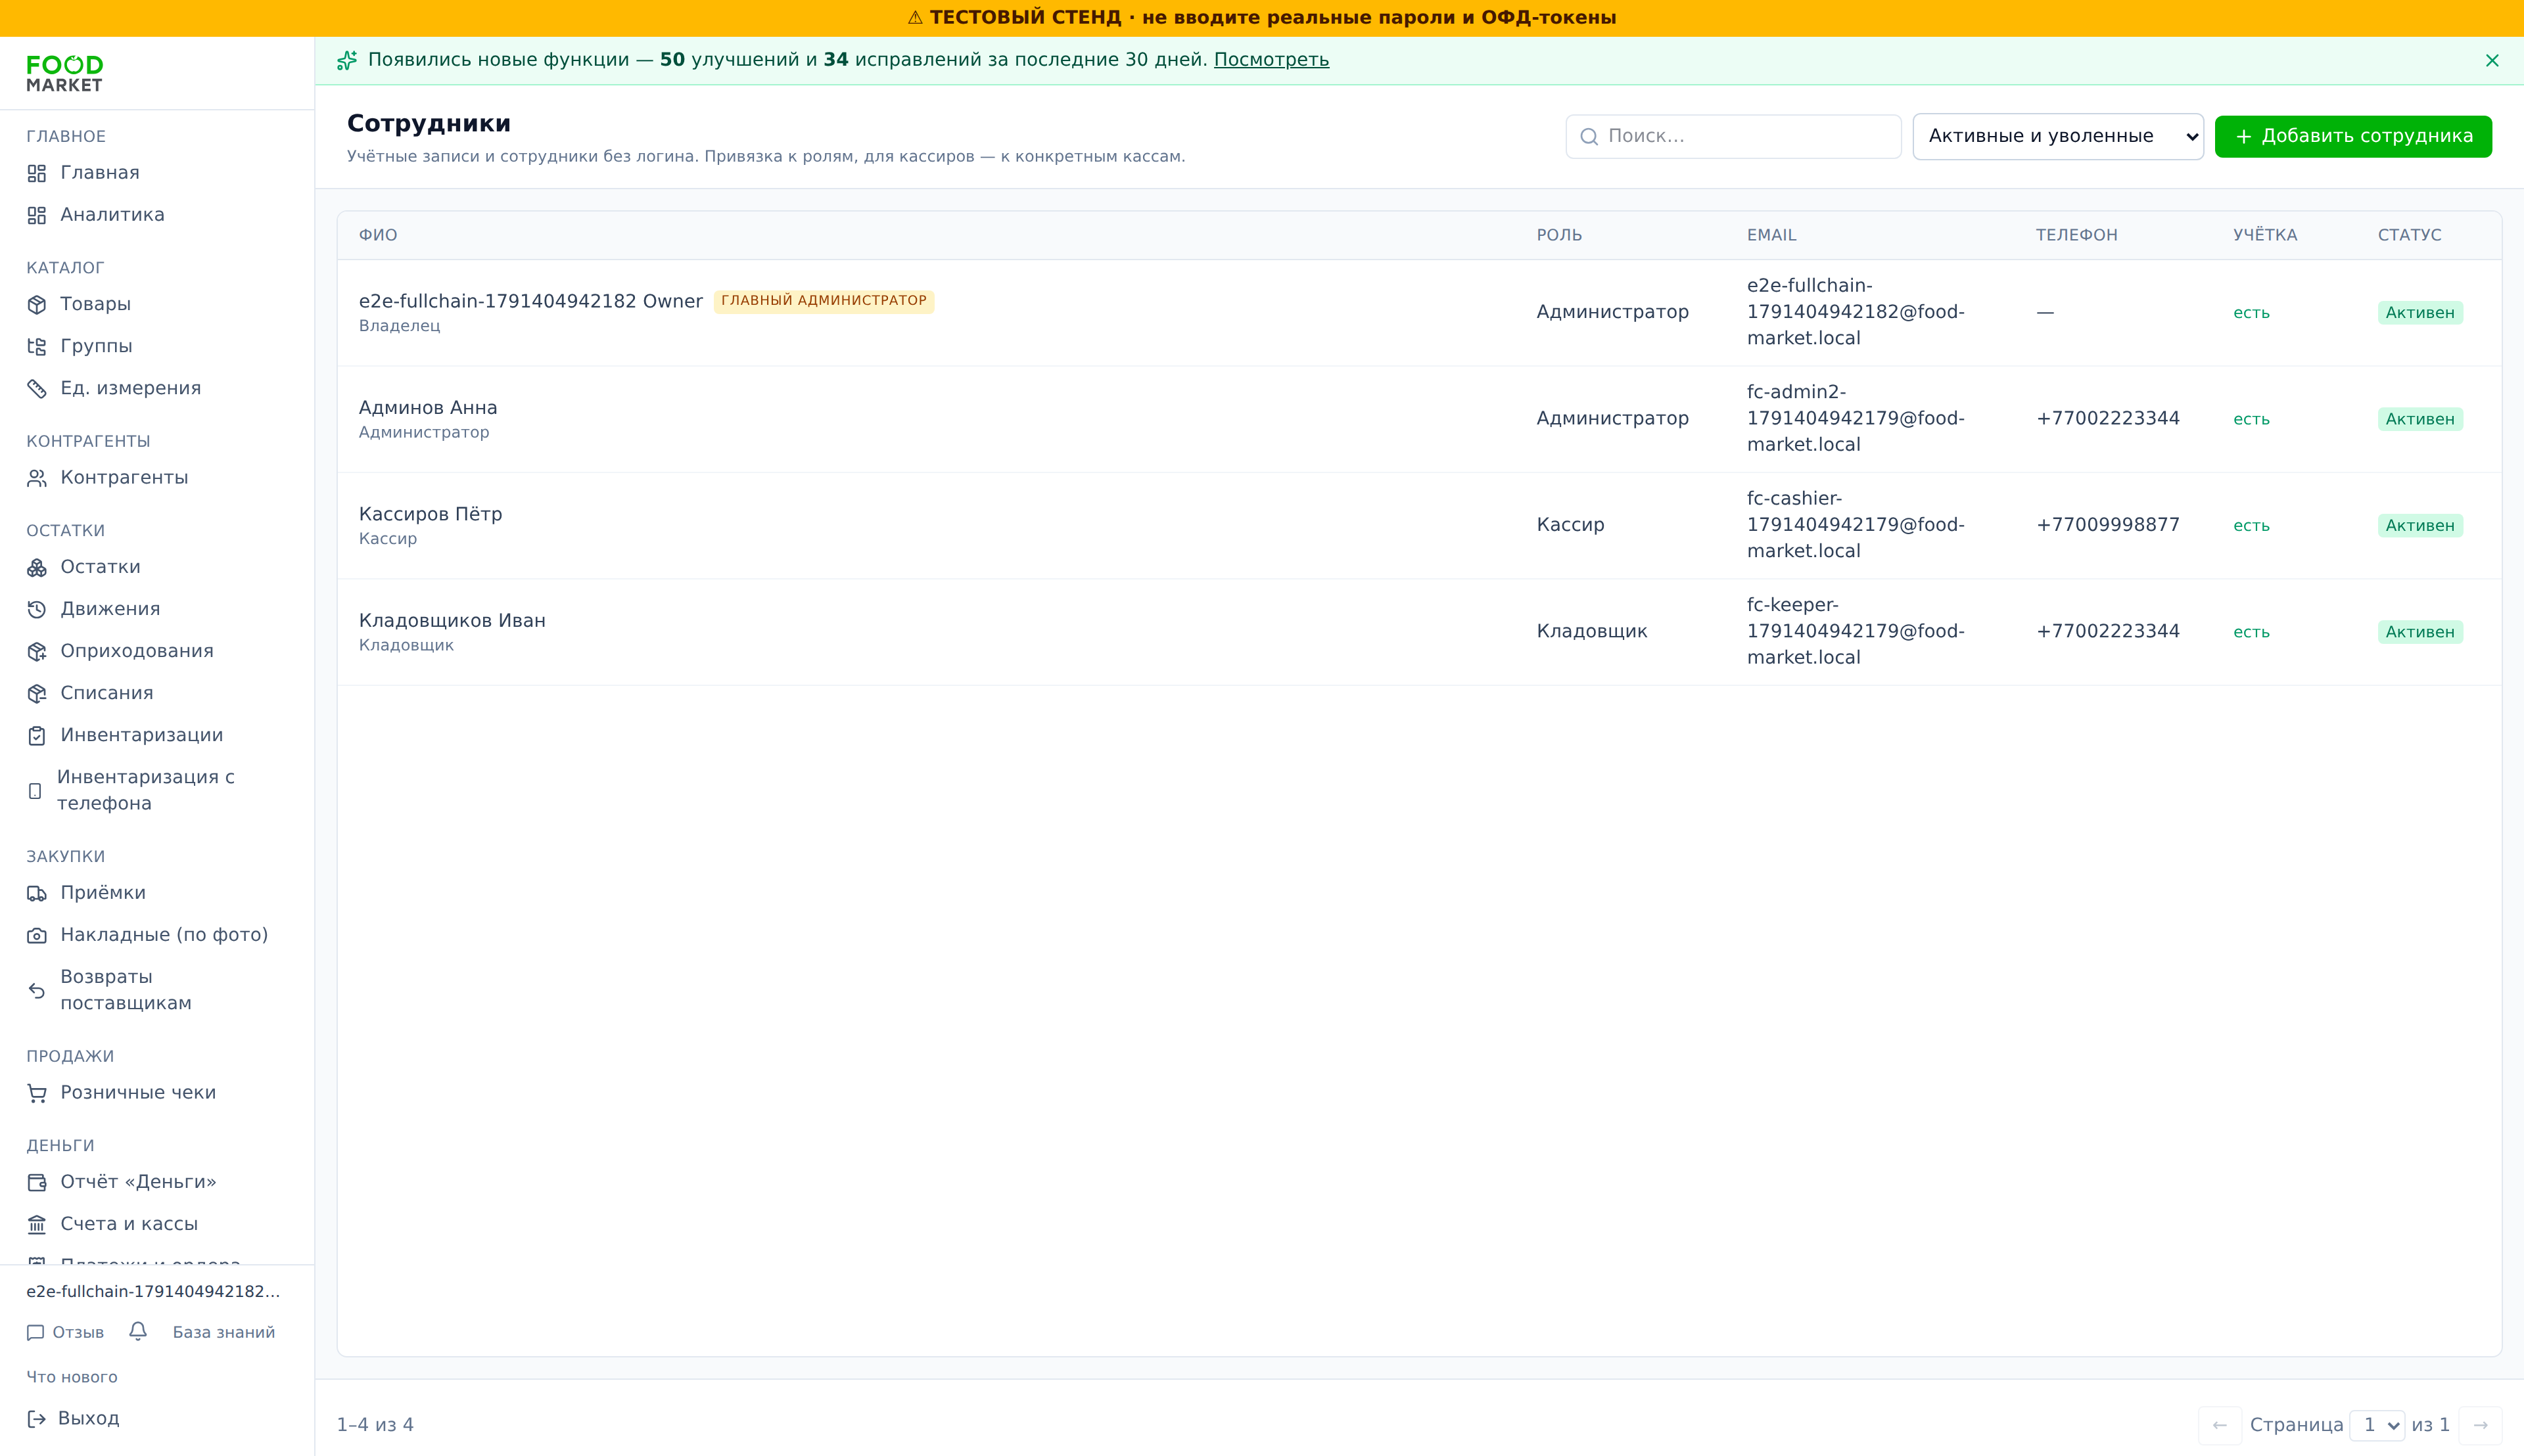
Task: Follow the Посмотреть link in banner
Action: click(x=1271, y=60)
